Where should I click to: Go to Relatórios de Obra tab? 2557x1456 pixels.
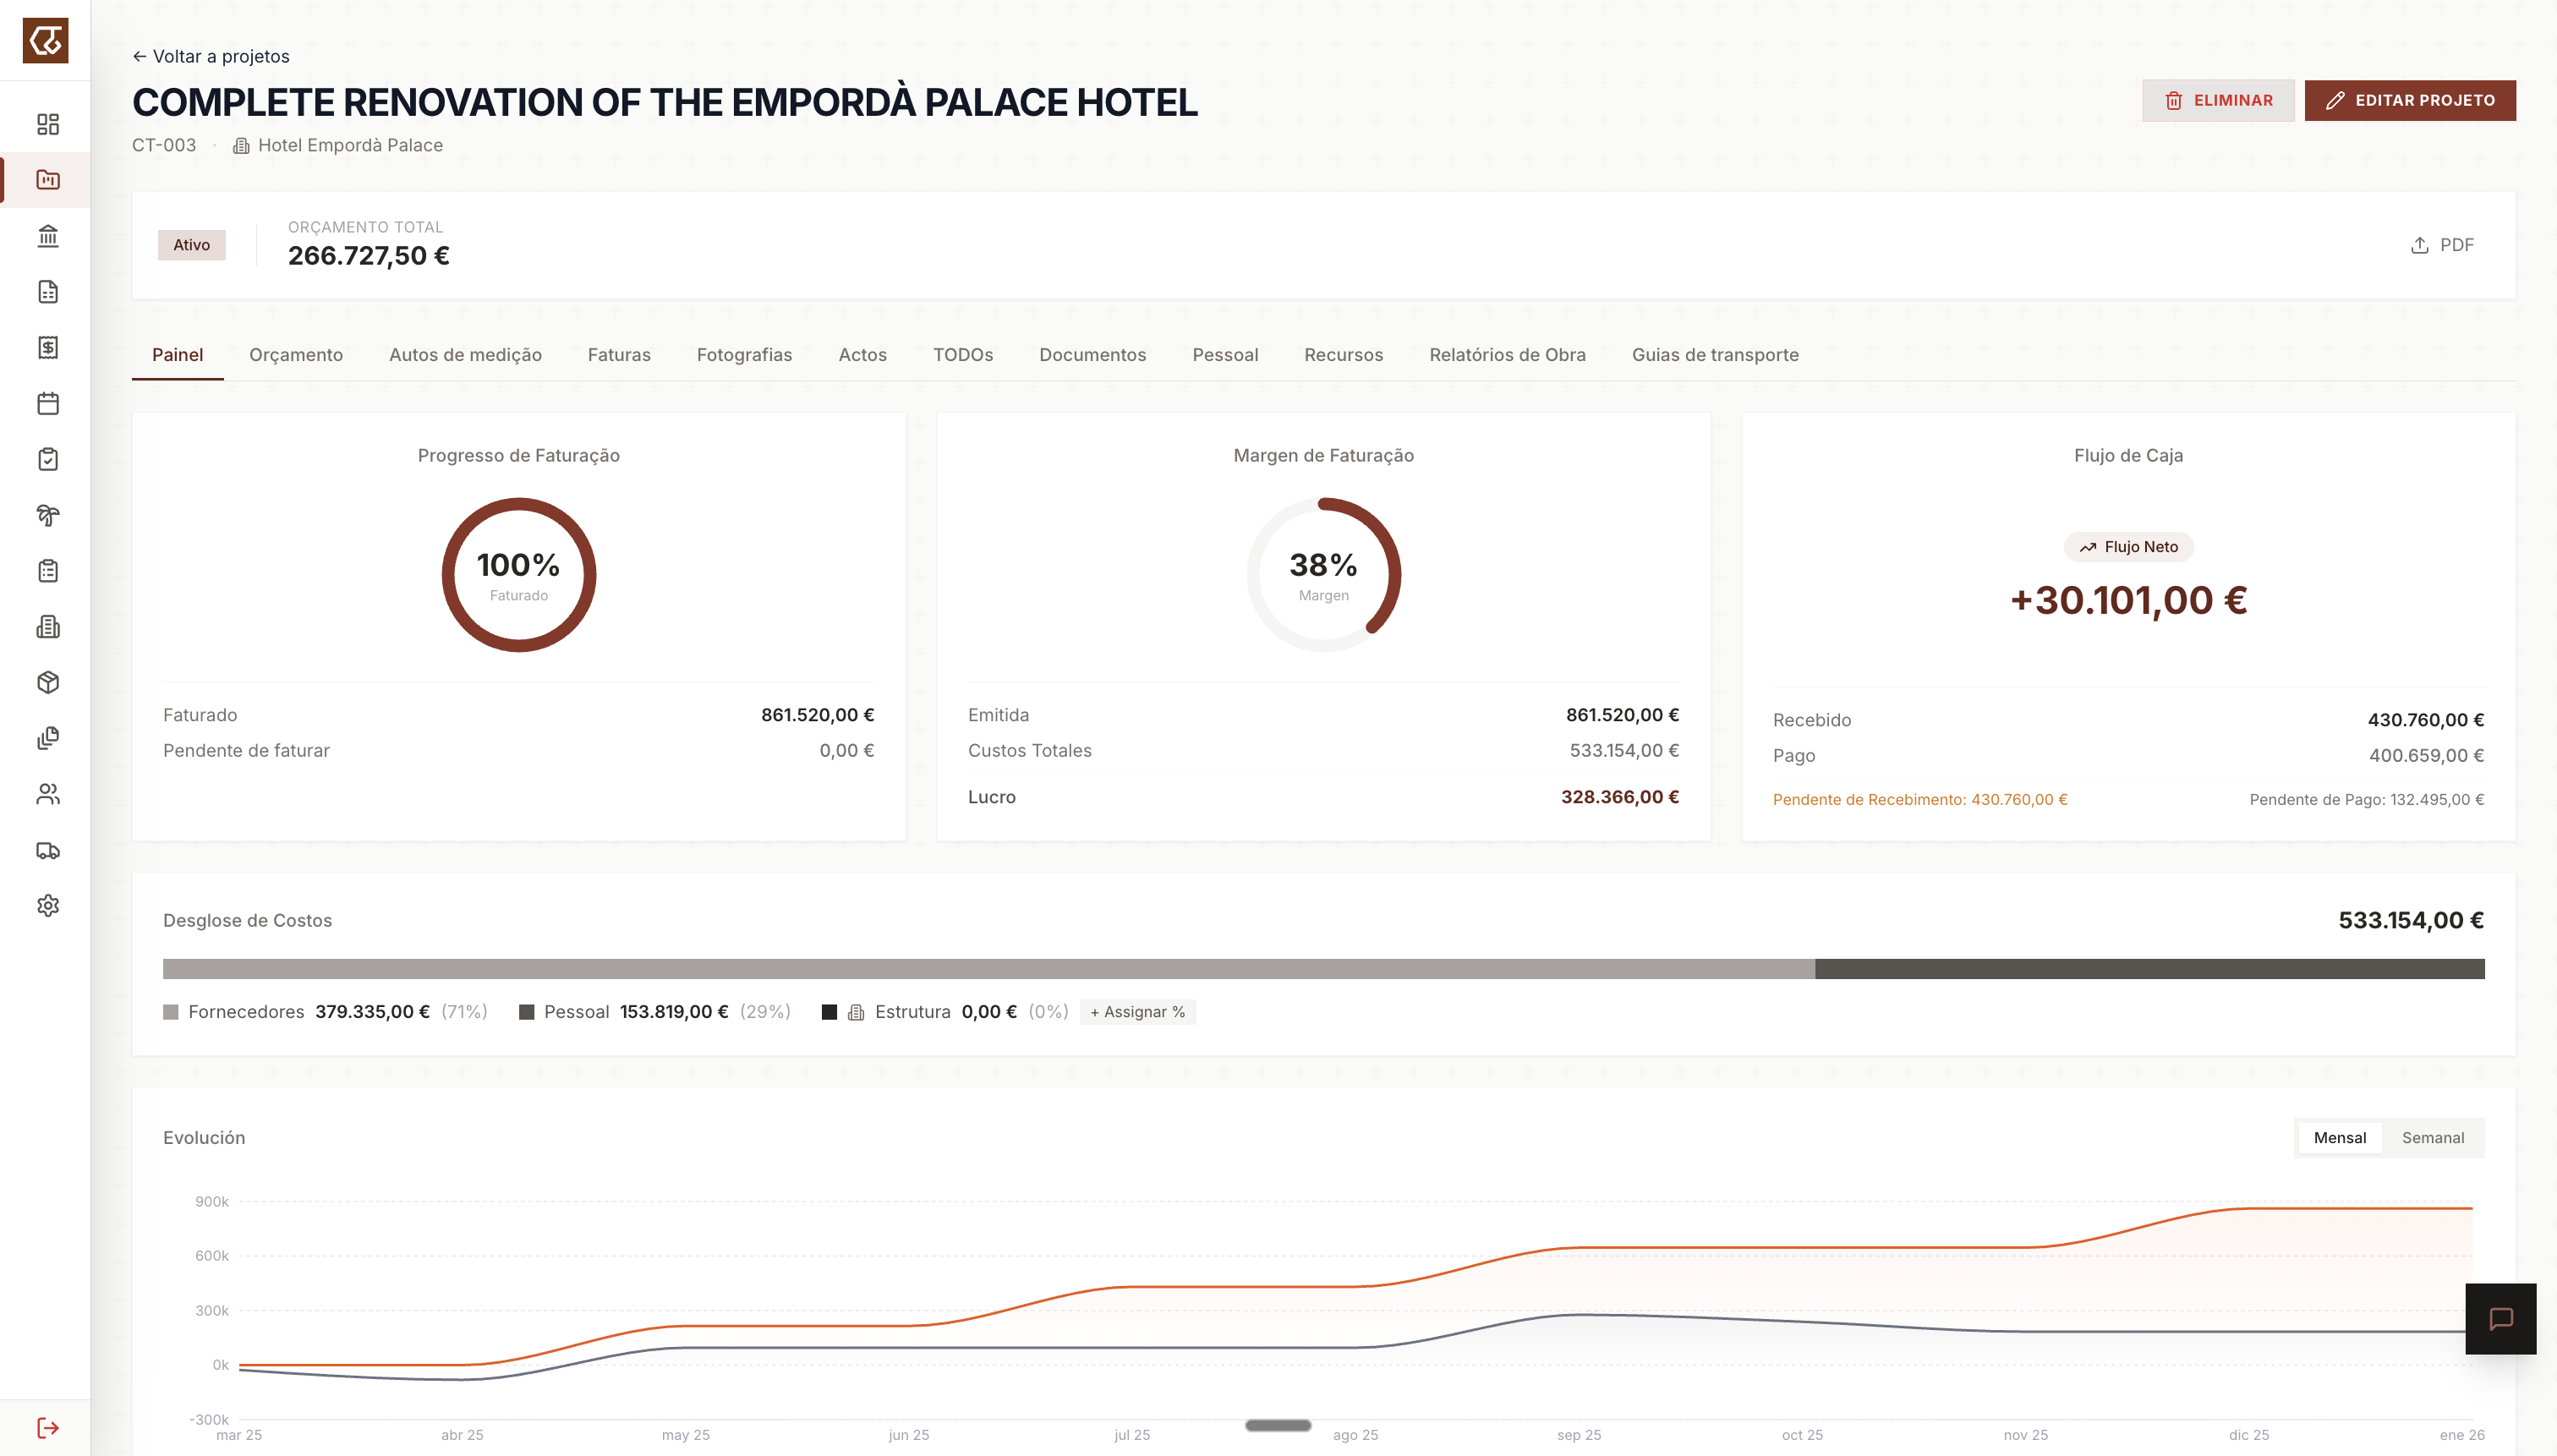[1507, 355]
